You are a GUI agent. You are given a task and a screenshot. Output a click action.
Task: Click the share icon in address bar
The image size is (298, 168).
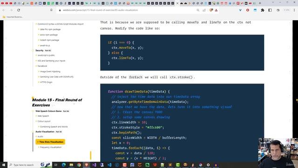204,10
